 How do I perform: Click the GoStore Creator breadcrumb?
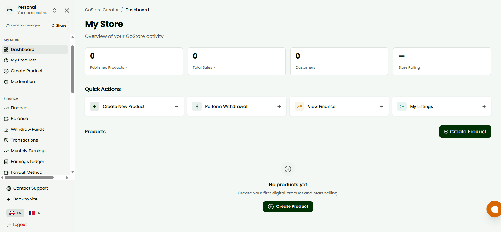pos(102,10)
